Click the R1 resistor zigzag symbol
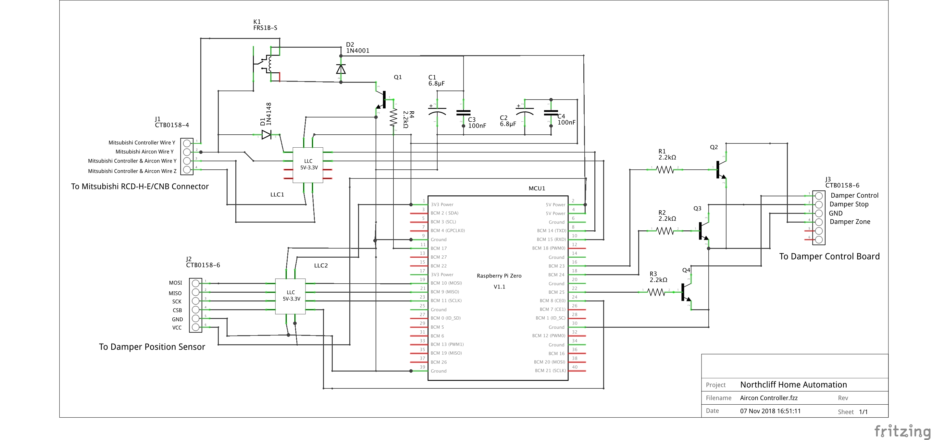This screenshot has height=440, width=931. [664, 169]
